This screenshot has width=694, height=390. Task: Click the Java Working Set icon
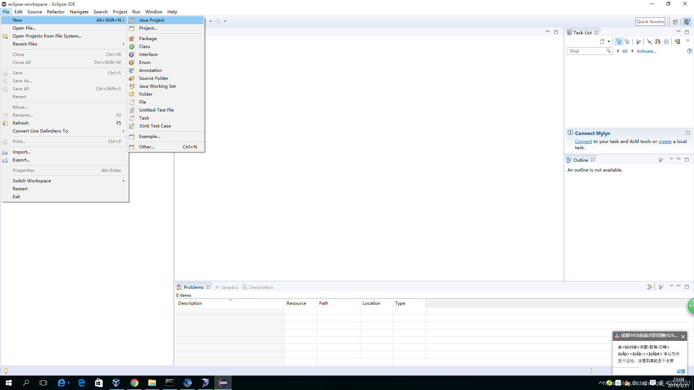(132, 86)
